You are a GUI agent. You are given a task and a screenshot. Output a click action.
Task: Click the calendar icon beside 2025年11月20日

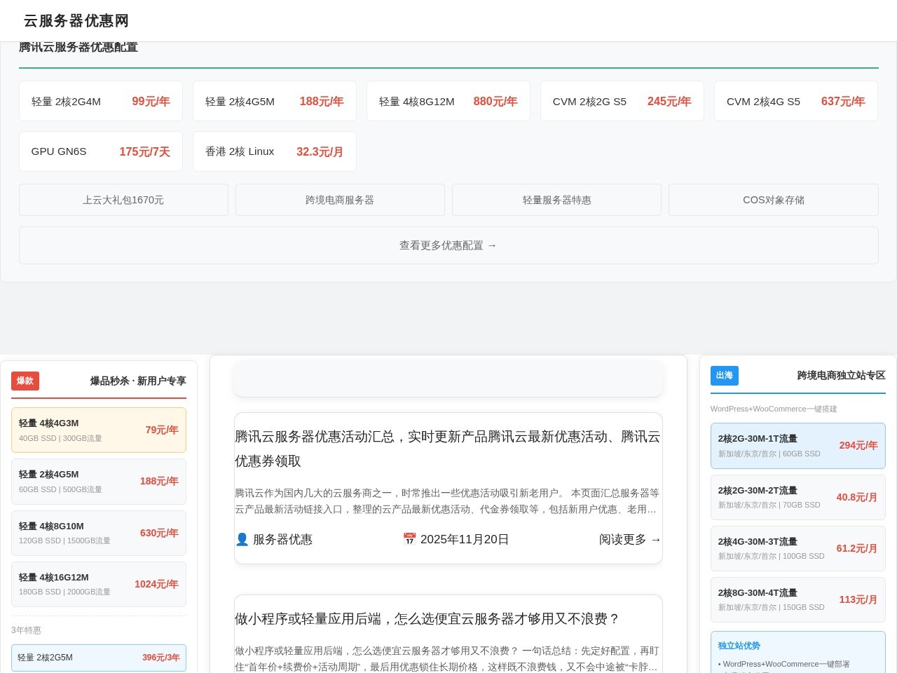coord(409,539)
